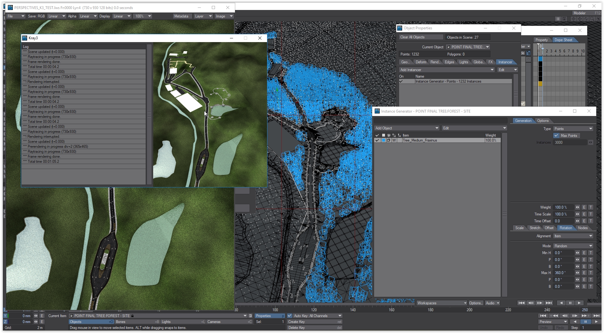Toggle the Max Points checkbox
Screen dimensions: 604x333
(556, 136)
